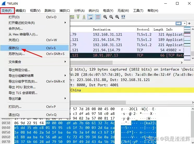
Task: Select the line with Dst Port: 4001
Action: coord(132,85)
